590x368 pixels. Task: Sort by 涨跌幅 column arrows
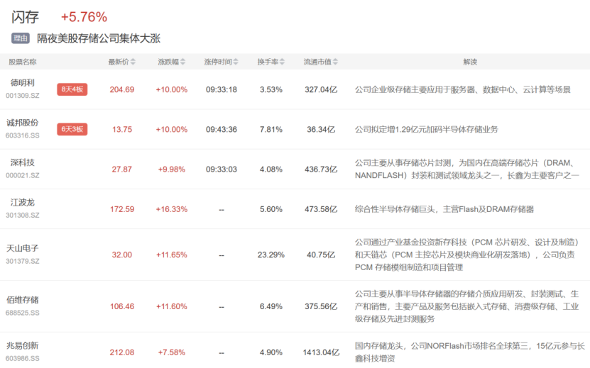point(182,62)
